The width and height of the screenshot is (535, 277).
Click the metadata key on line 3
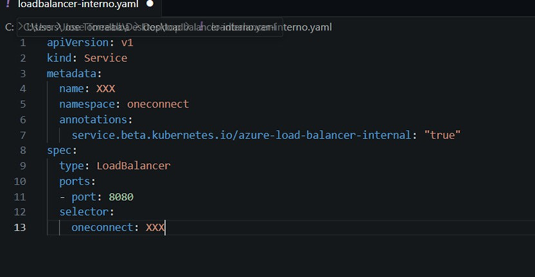point(71,74)
